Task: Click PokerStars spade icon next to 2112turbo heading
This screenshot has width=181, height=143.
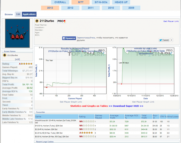Action: coord(37,21)
